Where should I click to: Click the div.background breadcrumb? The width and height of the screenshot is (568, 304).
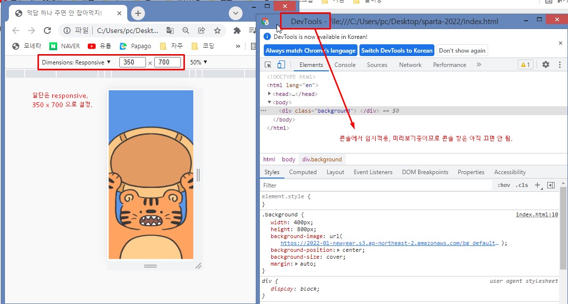click(x=322, y=159)
